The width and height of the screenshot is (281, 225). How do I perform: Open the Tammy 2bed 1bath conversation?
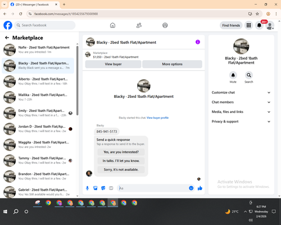click(38, 160)
